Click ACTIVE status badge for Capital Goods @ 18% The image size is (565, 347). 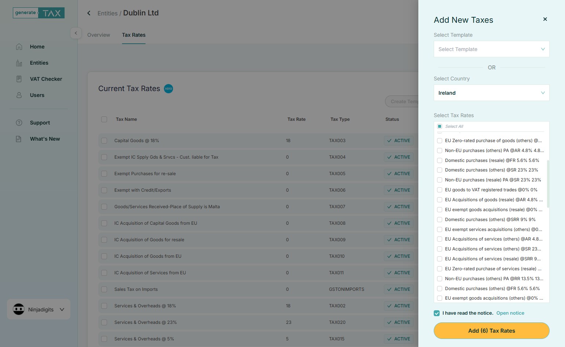[399, 141]
